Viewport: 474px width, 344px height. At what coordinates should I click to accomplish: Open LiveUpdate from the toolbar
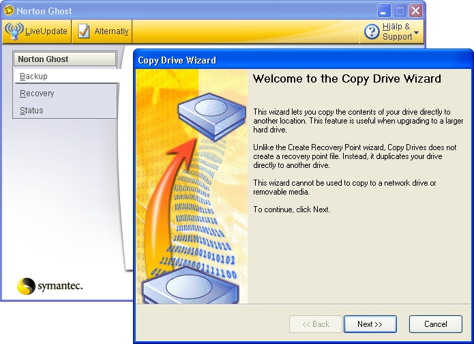(x=37, y=31)
